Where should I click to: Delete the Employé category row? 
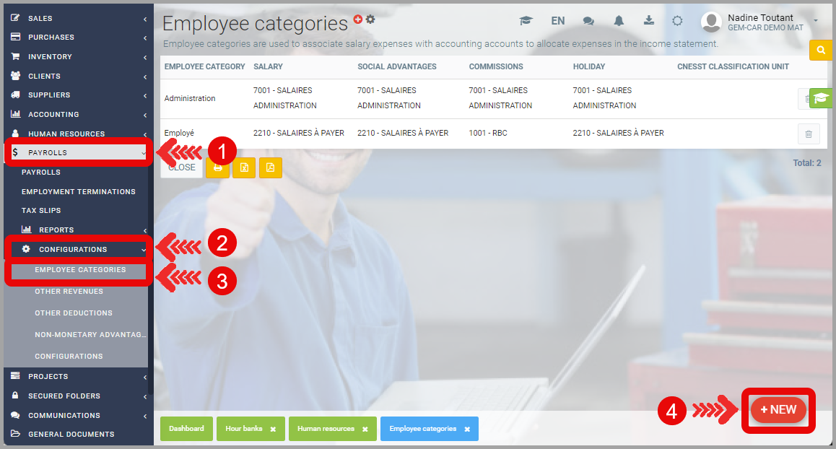click(808, 134)
